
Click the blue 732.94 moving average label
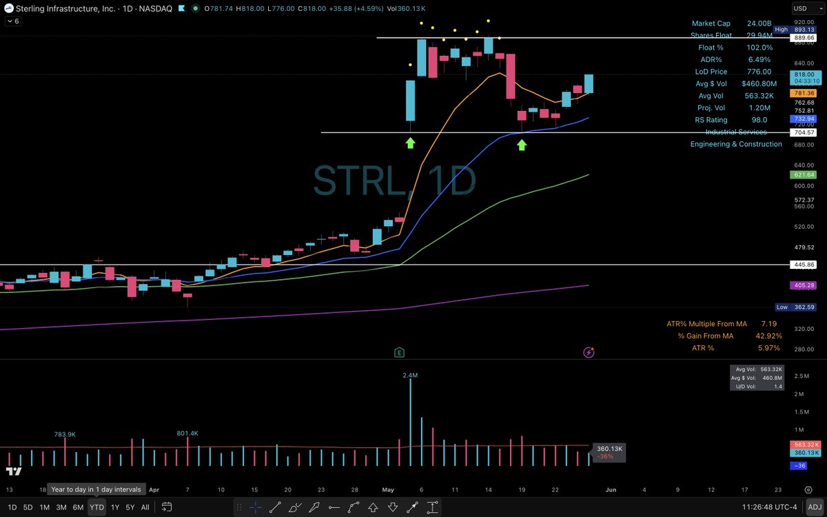click(x=803, y=119)
